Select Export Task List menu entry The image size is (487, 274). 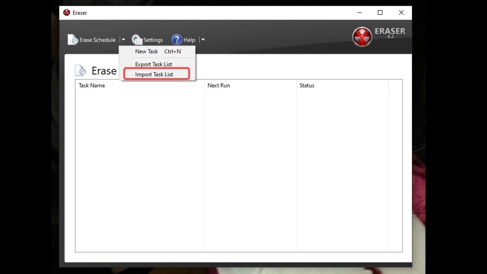[157, 64]
